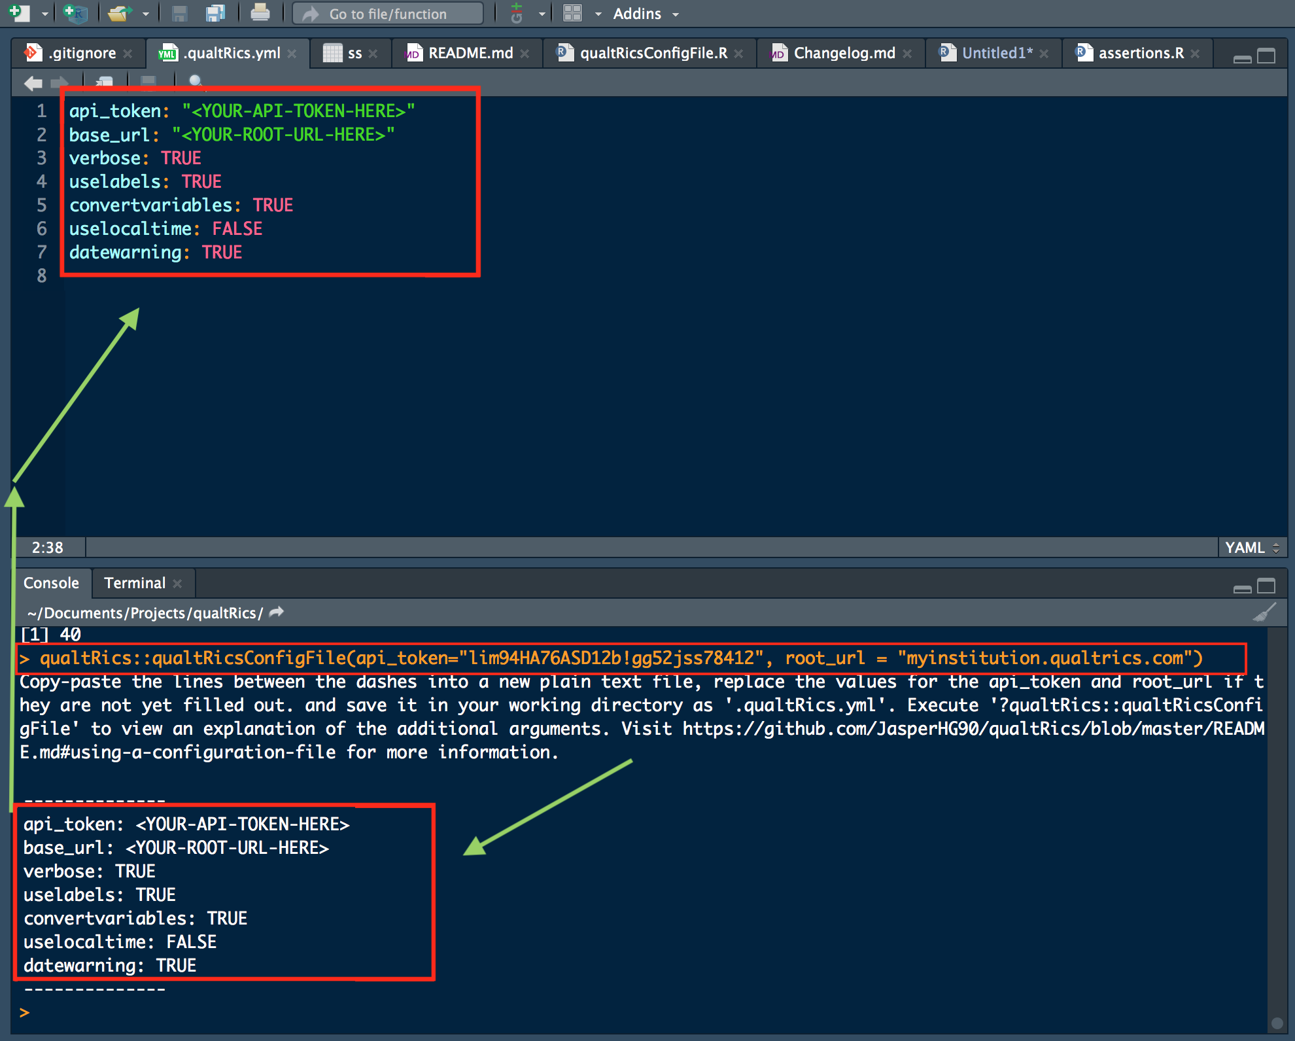Click the view current directory arrow icon
This screenshot has height=1041, width=1295.
point(277,612)
